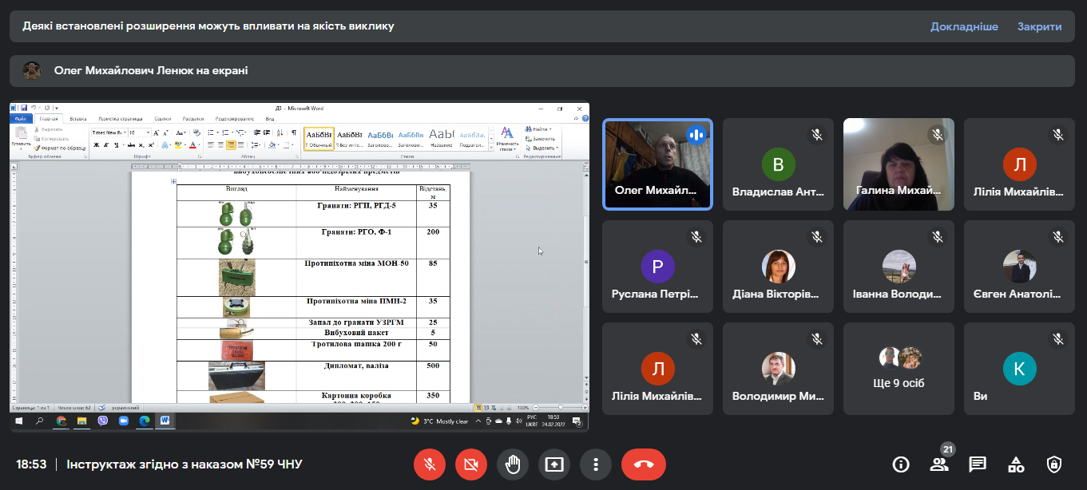Screen dimensions: 1087x490
Task: Open meeting details info icon
Action: point(901,464)
